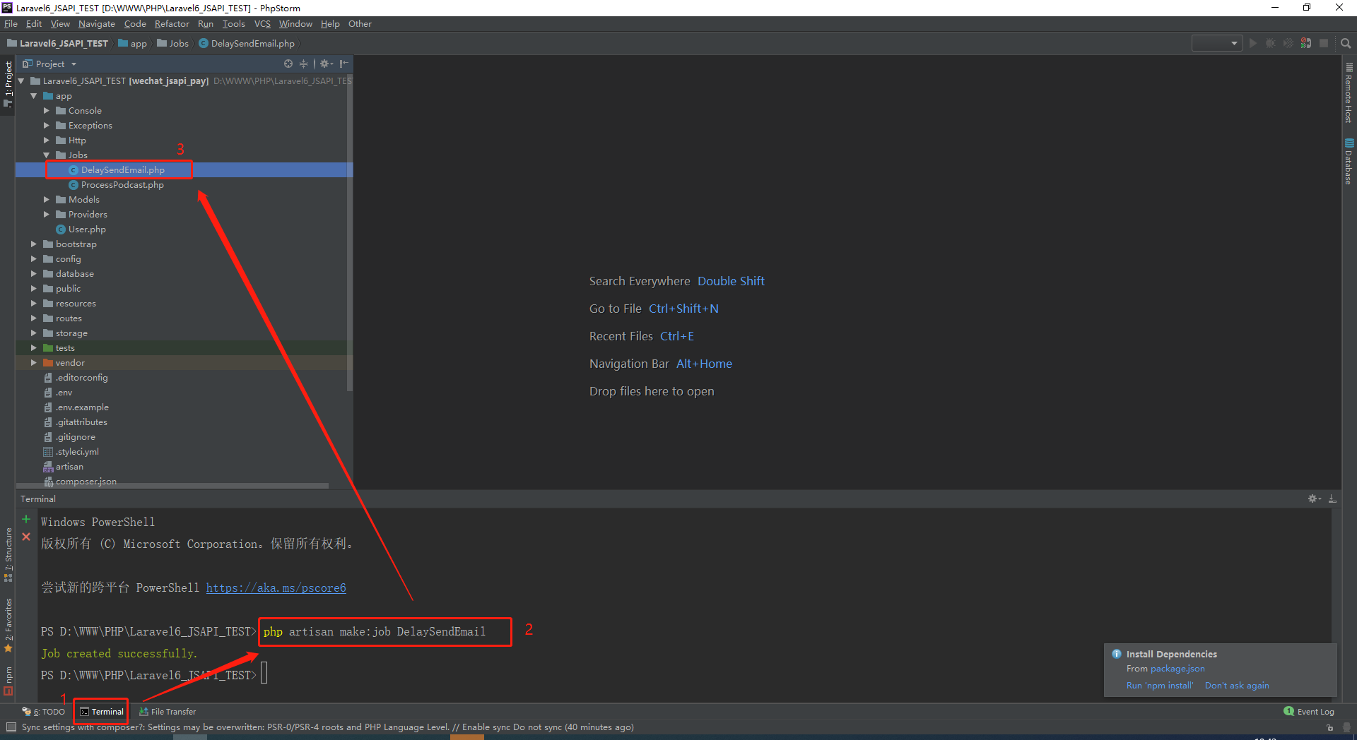Click Run 'npm install' link
The width and height of the screenshot is (1357, 740).
(x=1159, y=686)
